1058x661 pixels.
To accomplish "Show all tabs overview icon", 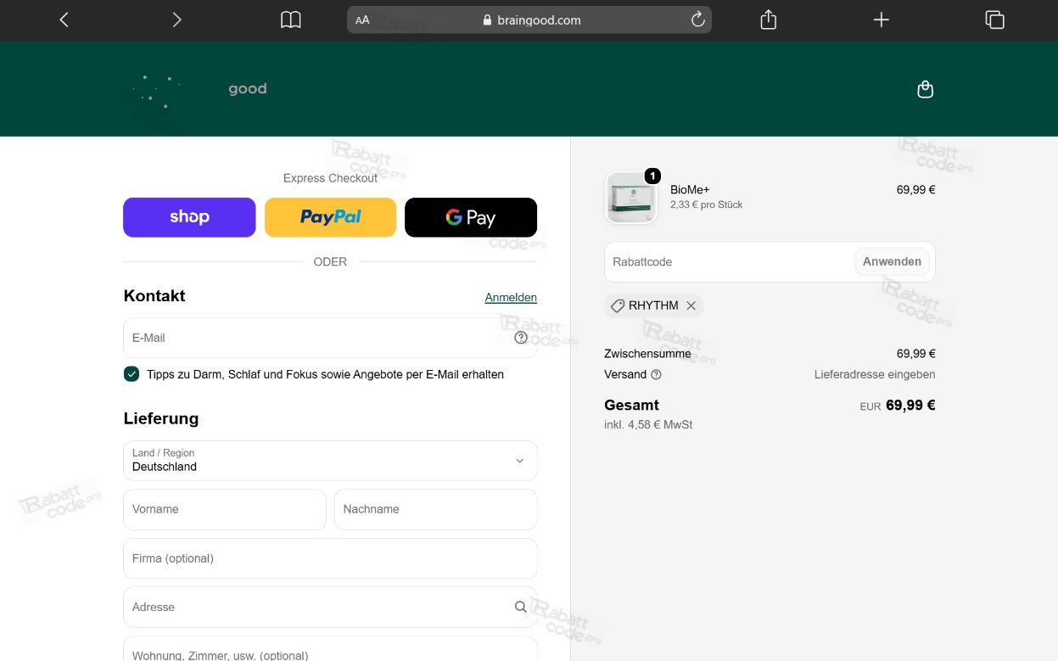I will (x=994, y=20).
